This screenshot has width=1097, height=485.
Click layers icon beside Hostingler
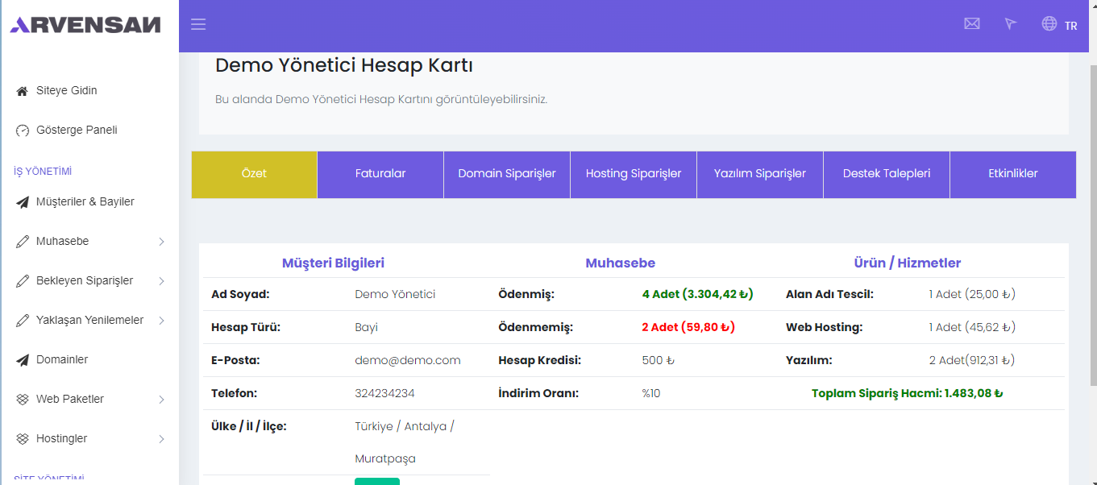23,439
